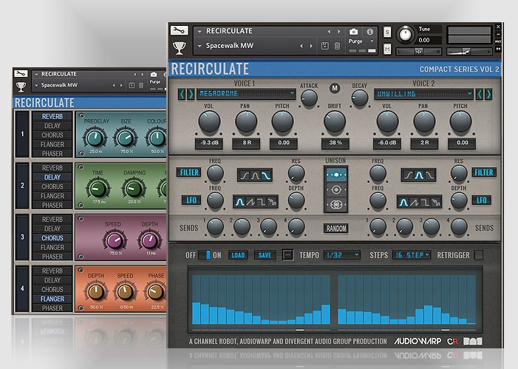The width and height of the screenshot is (518, 369).
Task: Click the SAVE sequencer button
Action: coord(265,255)
